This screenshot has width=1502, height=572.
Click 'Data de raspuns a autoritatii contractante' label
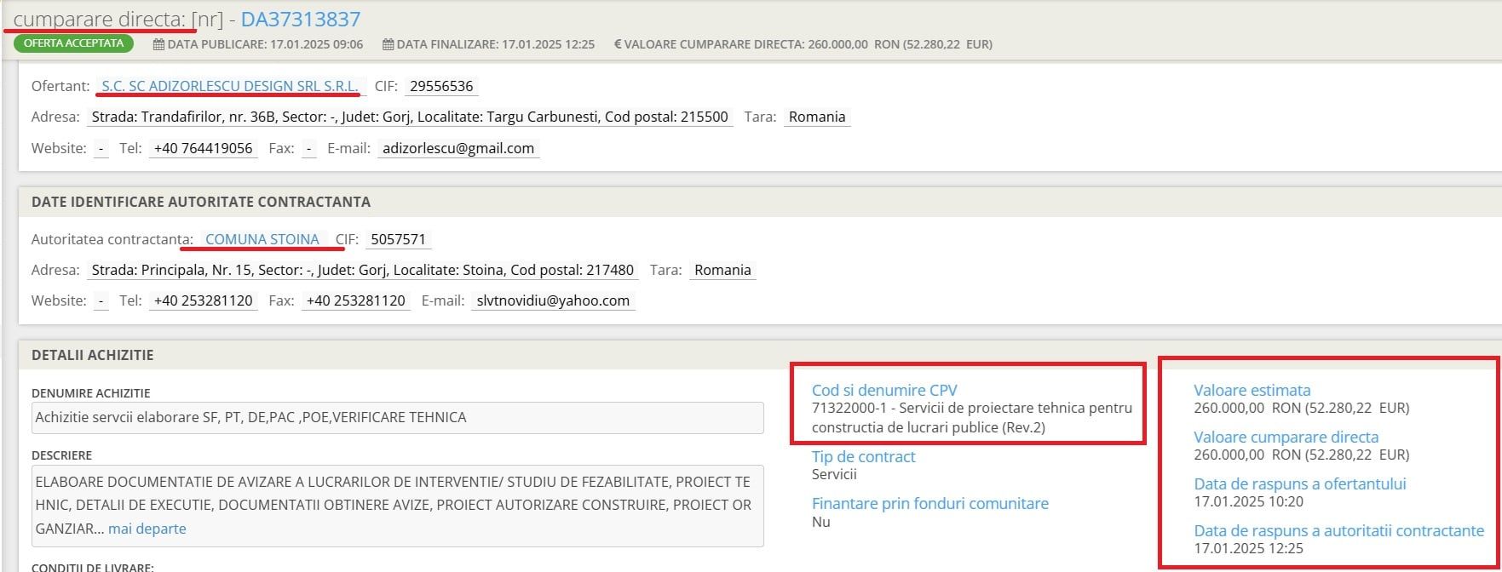(x=1338, y=530)
